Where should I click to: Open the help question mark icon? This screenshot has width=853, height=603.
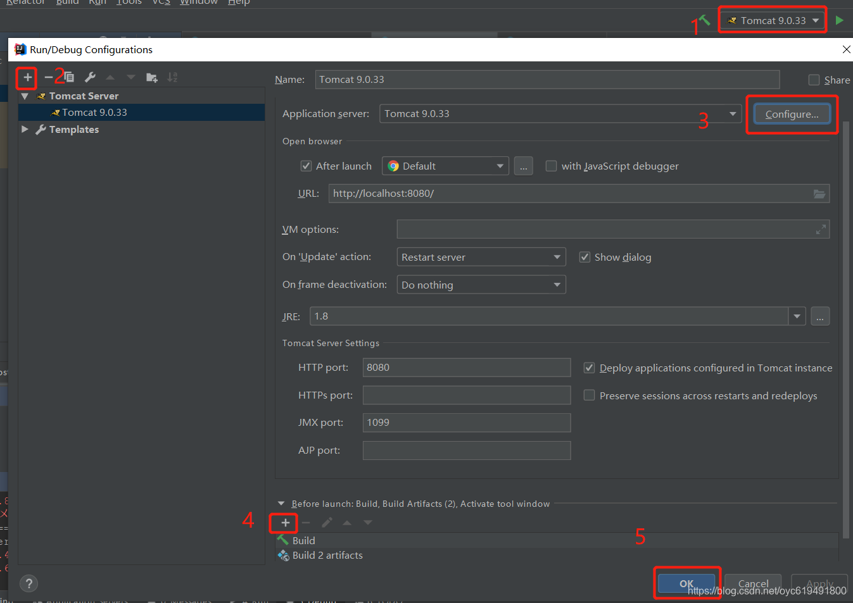(28, 583)
